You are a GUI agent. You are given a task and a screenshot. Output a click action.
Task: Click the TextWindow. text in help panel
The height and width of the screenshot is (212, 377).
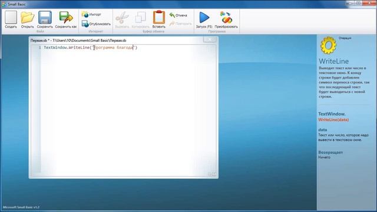click(x=332, y=114)
